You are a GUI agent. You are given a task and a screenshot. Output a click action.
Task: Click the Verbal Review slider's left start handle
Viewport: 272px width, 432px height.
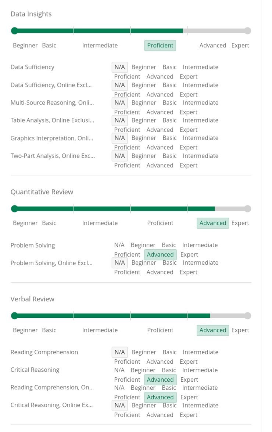tap(14, 316)
